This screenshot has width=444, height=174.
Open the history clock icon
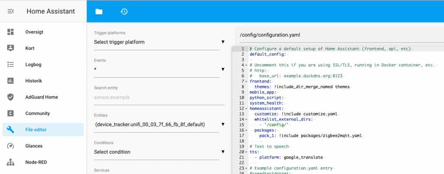pos(124,11)
